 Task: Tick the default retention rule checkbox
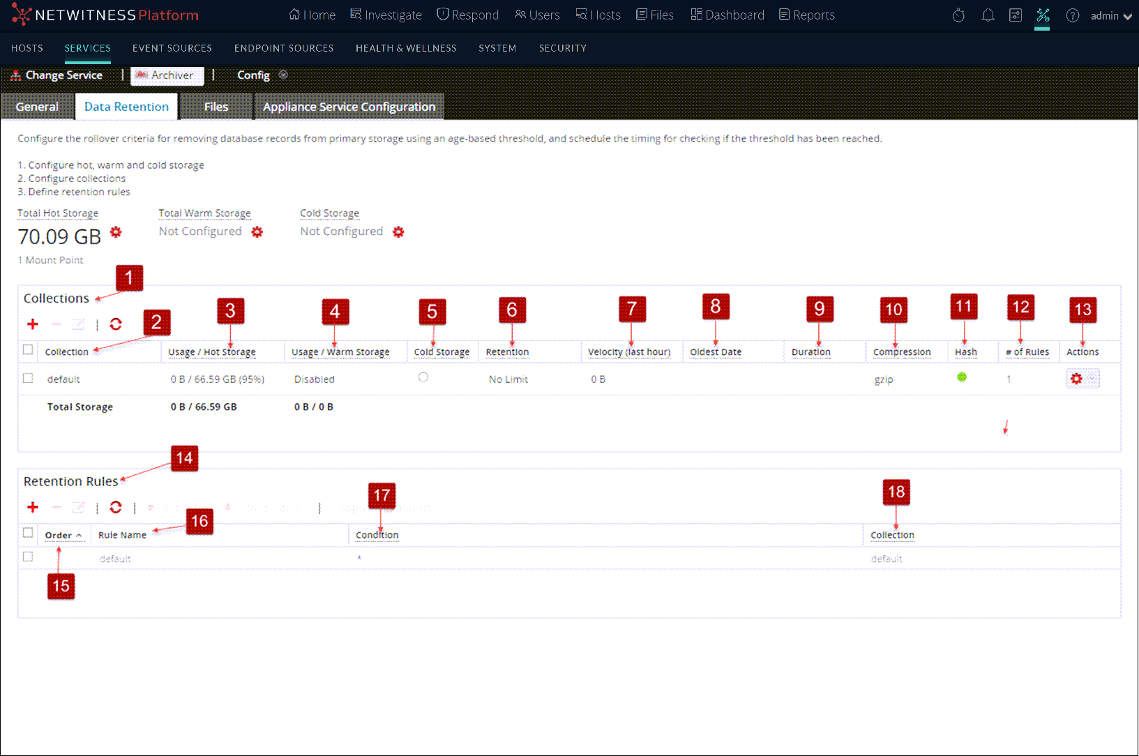[28, 557]
